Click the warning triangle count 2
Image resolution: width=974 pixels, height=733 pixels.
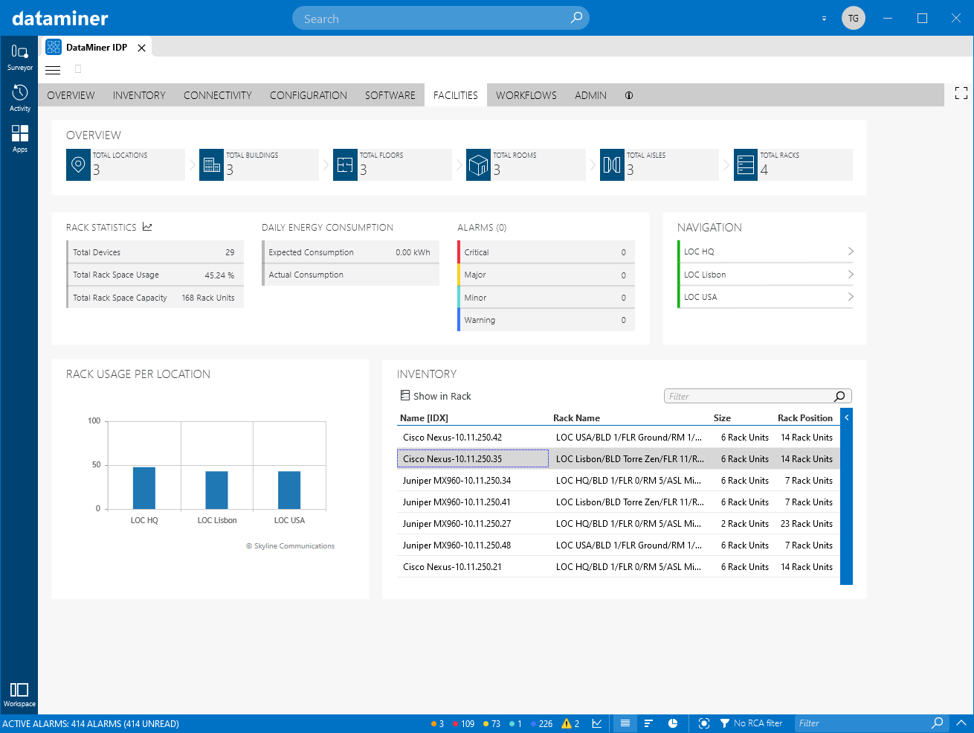pyautogui.click(x=570, y=723)
